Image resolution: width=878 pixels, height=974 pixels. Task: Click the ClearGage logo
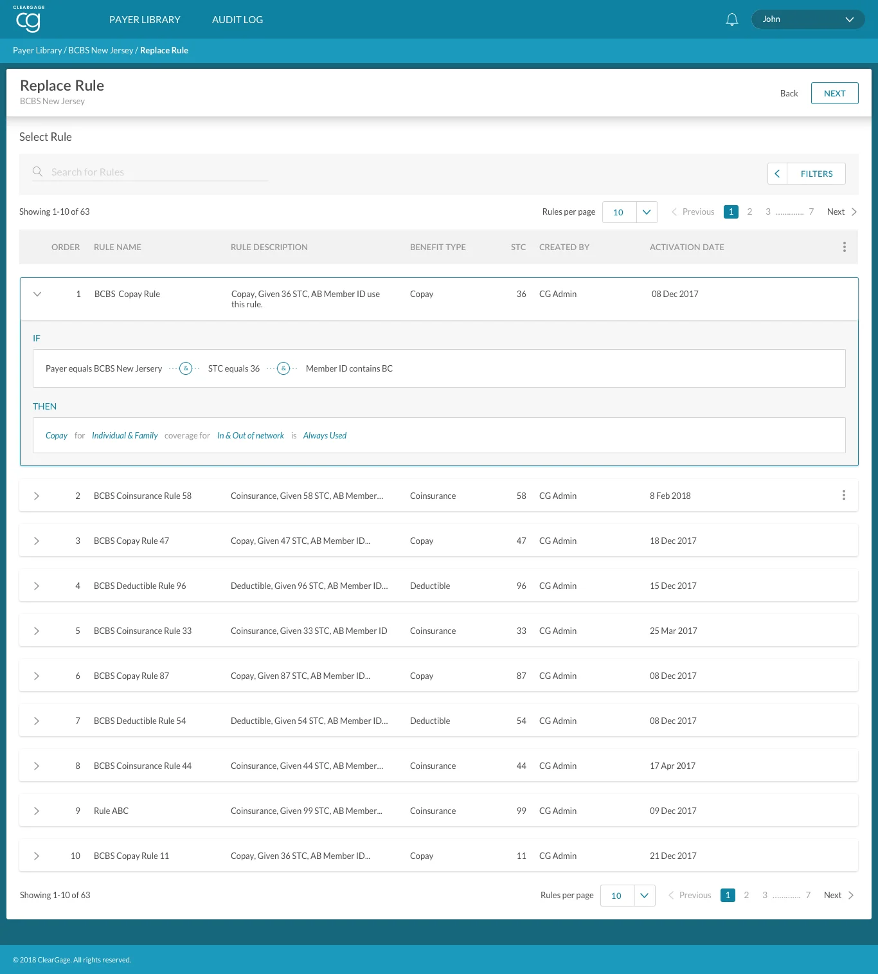tap(28, 19)
